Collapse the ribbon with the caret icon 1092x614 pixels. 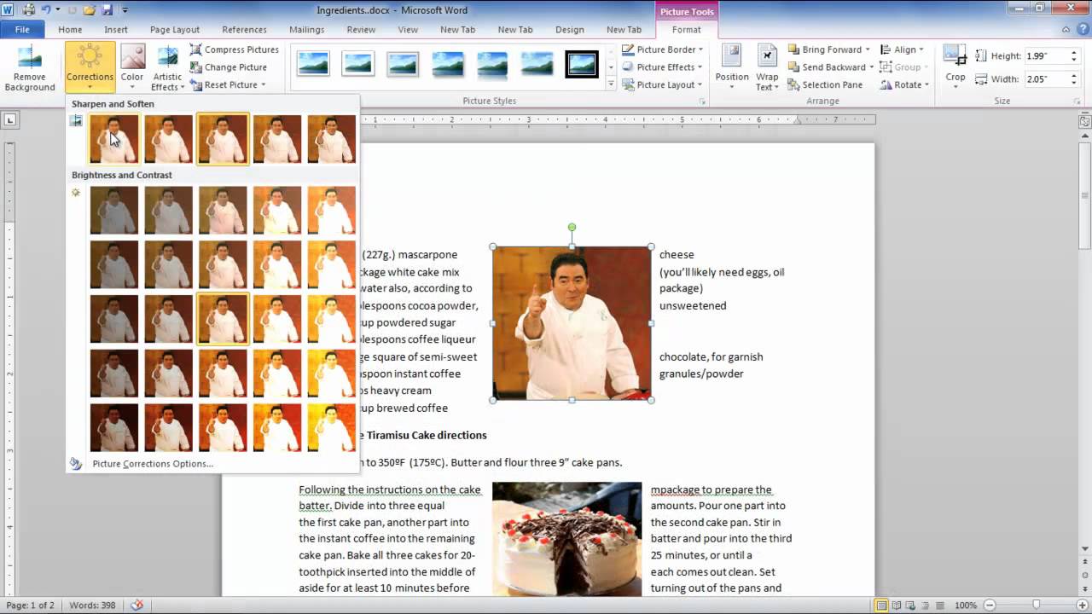(x=1065, y=29)
